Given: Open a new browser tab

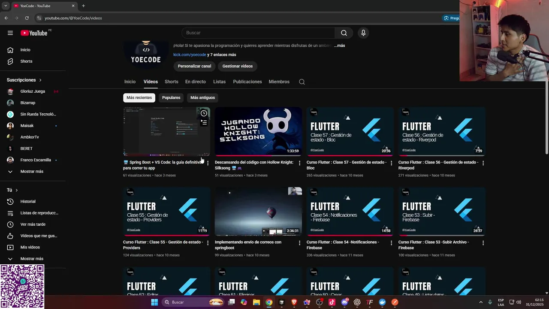Looking at the screenshot, I should coord(83,6).
